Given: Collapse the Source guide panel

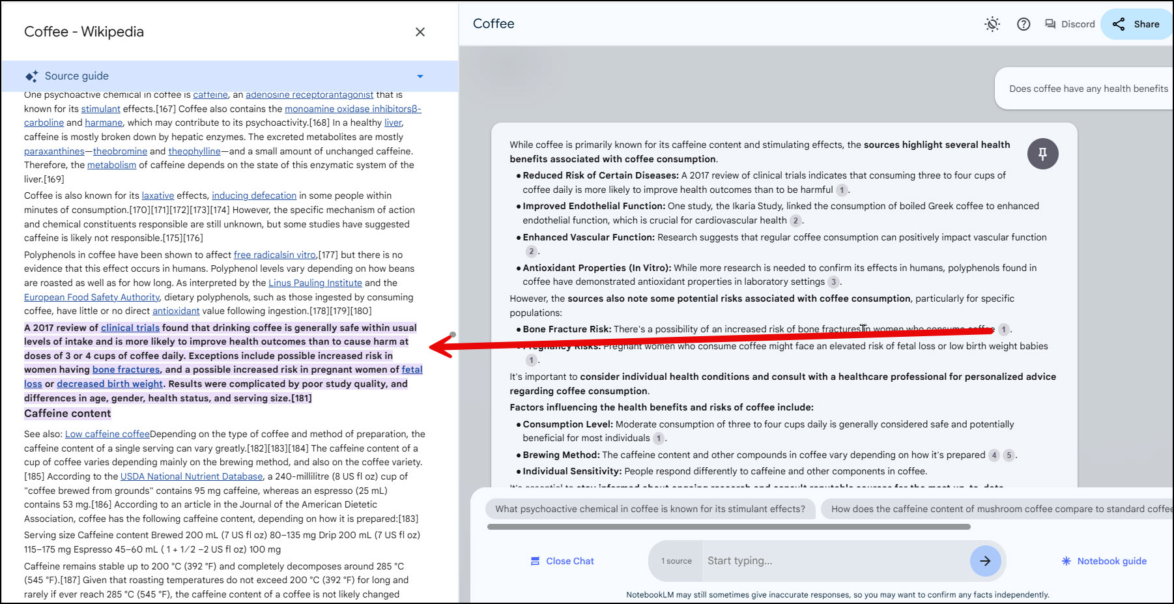Looking at the screenshot, I should [x=420, y=76].
